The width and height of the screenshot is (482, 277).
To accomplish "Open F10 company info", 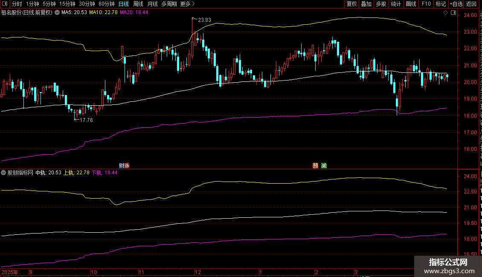I will tap(426, 4).
